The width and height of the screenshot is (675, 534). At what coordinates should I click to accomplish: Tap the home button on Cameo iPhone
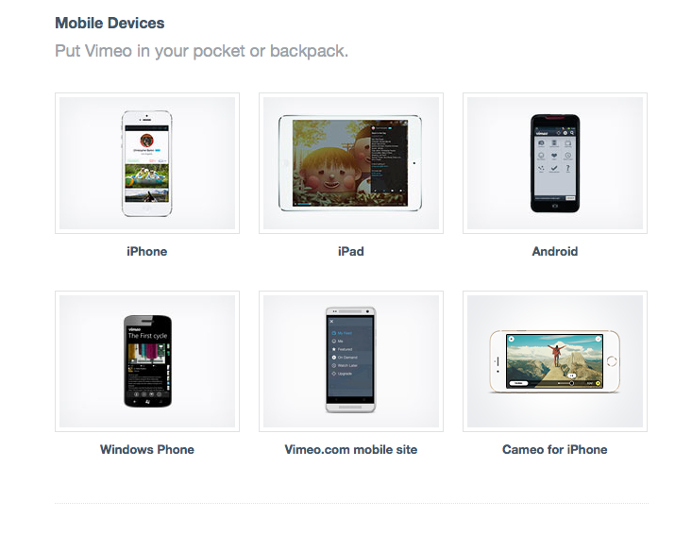pyautogui.click(x=612, y=361)
